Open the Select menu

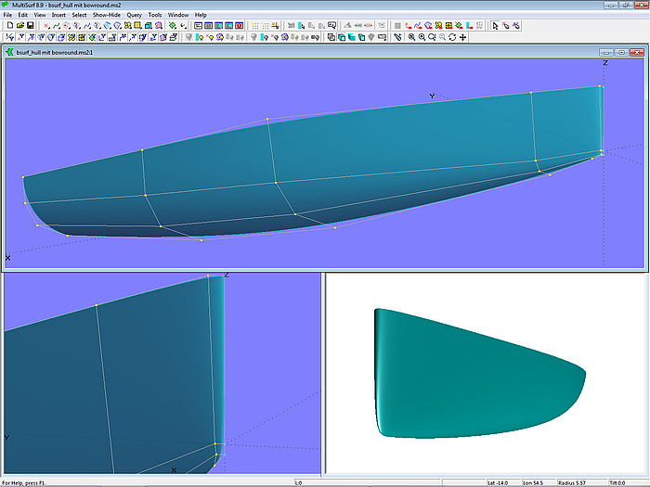(x=80, y=15)
